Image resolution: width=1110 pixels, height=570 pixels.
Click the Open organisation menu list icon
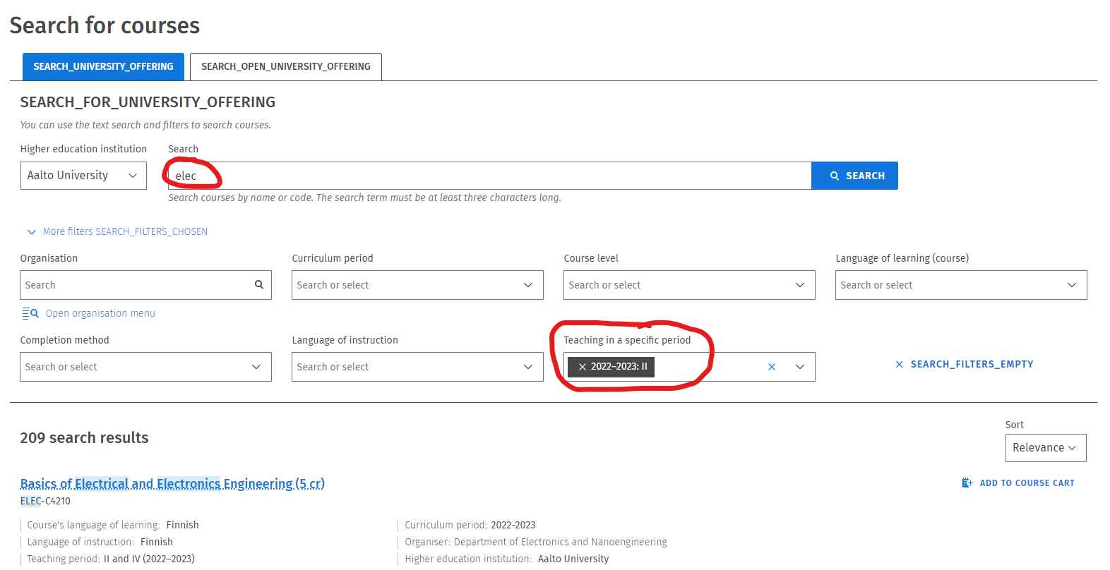coord(30,313)
